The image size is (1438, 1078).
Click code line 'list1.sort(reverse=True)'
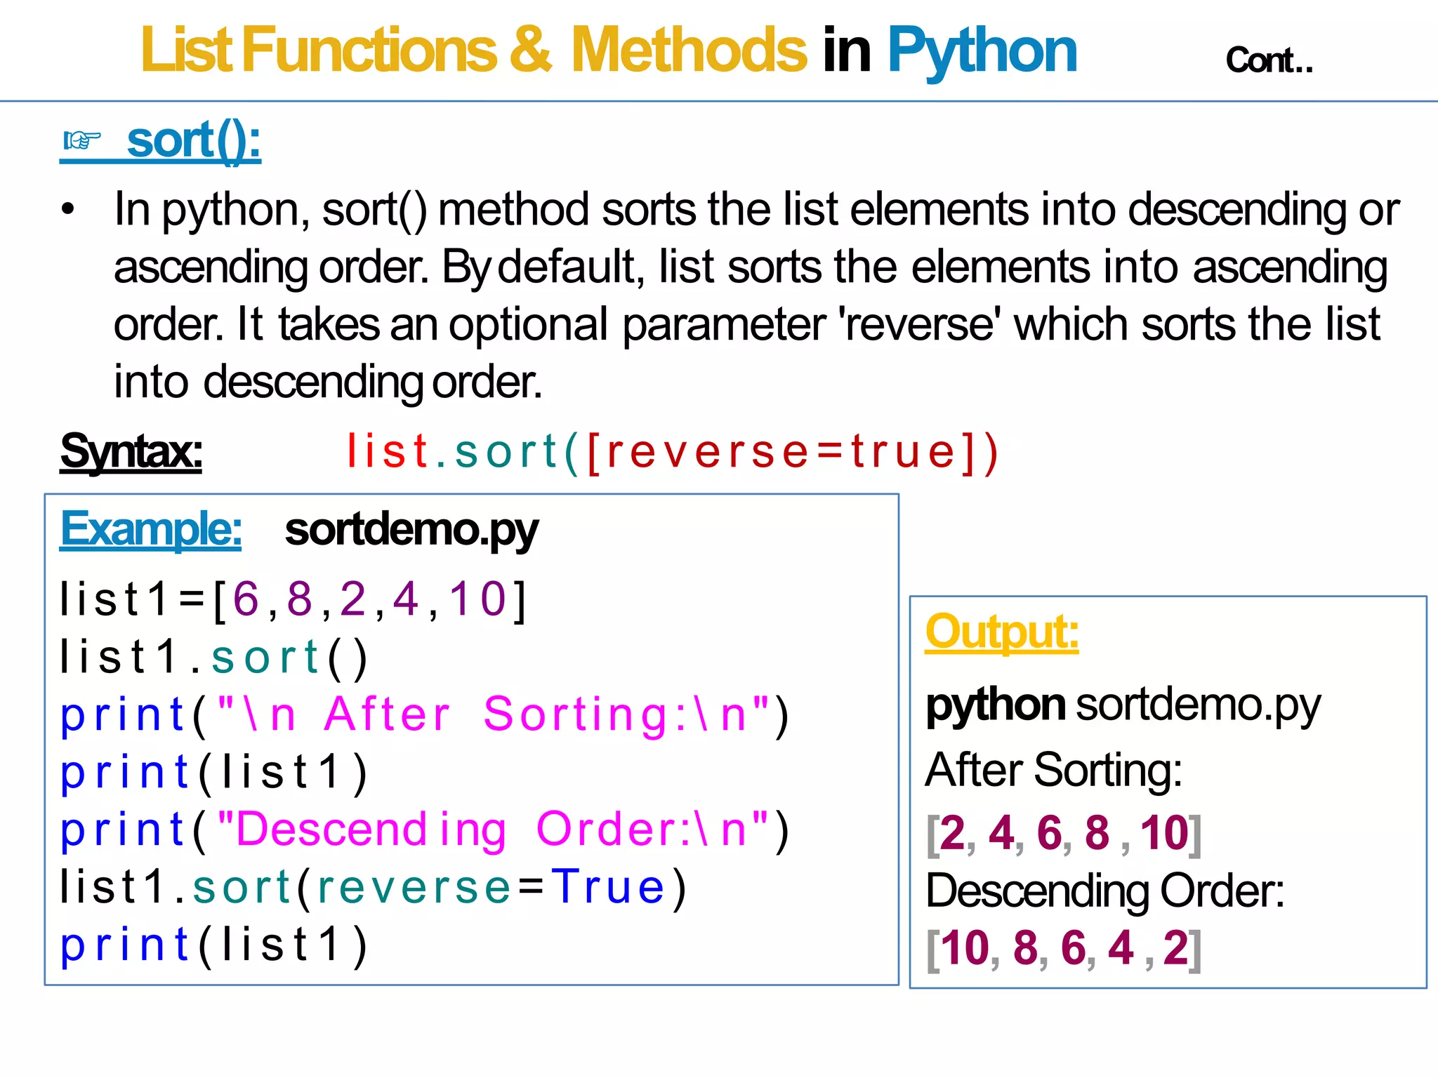[374, 888]
